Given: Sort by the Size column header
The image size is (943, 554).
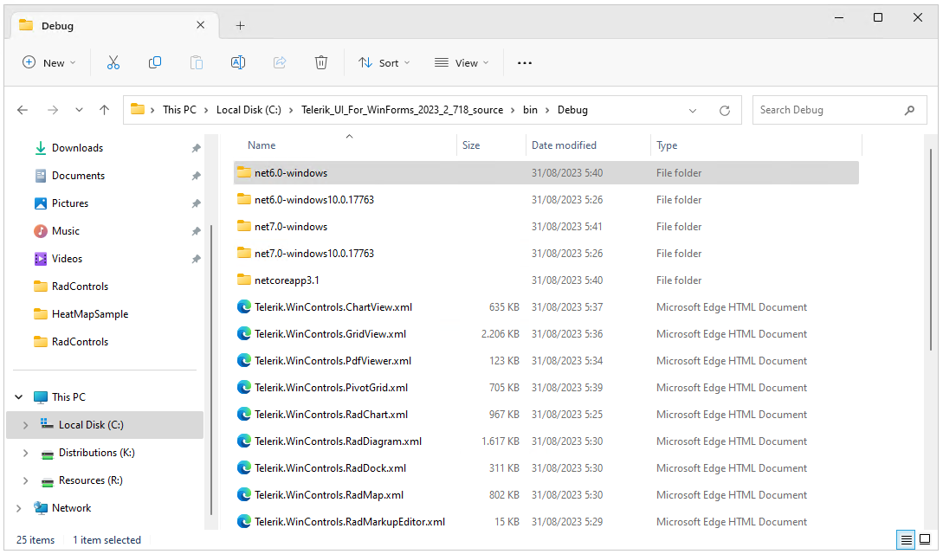Looking at the screenshot, I should [x=471, y=145].
